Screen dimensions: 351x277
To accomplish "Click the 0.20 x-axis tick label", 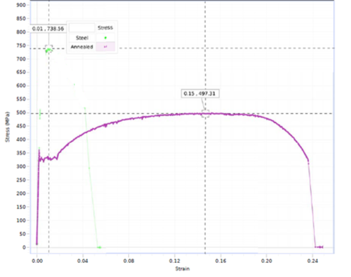I will [266, 261].
